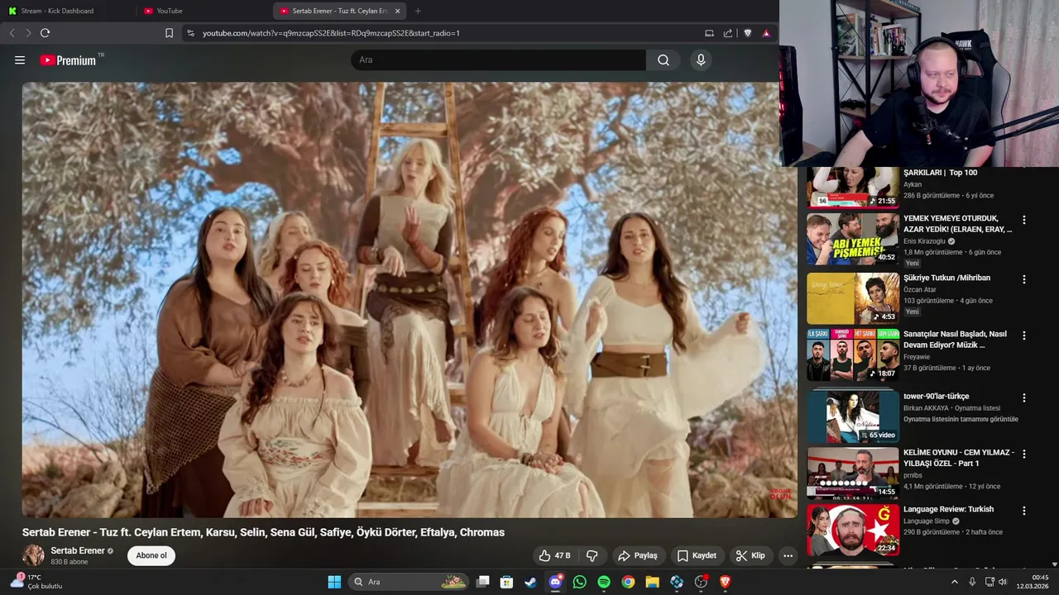Like the video with thumbs-up 47 B
This screenshot has height=595, width=1059.
[x=554, y=555]
